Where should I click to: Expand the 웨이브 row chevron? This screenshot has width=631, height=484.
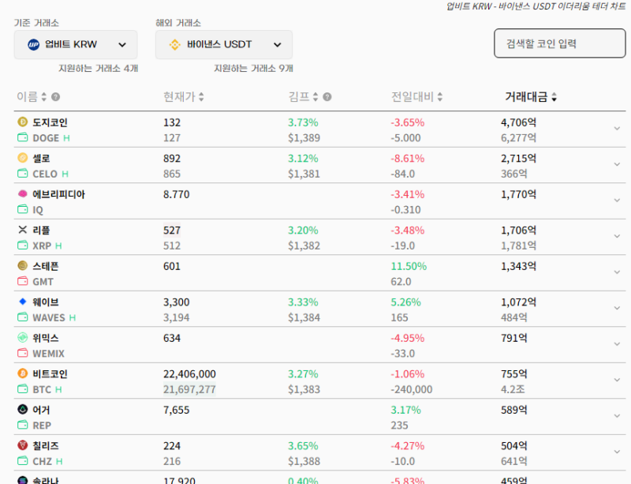click(x=617, y=308)
